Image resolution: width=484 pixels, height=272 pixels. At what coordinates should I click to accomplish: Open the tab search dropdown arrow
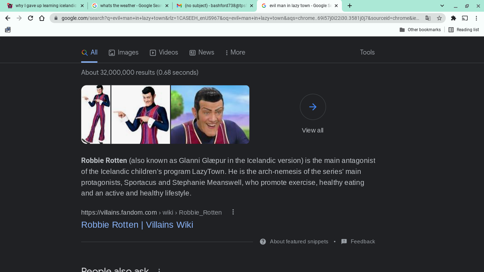[x=442, y=6]
